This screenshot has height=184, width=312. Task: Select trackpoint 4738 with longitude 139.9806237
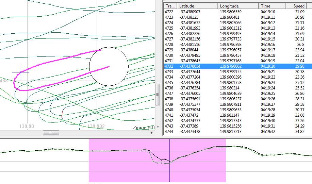coord(237,99)
